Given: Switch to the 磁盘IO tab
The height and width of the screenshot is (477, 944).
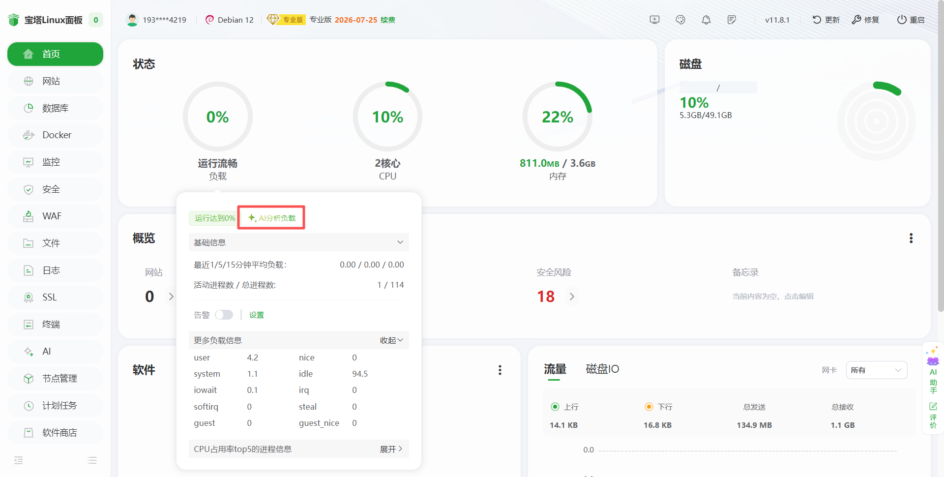Looking at the screenshot, I should tap(602, 369).
